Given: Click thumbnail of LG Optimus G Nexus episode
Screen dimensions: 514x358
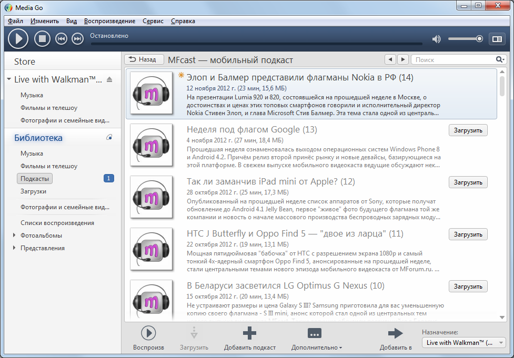Looking at the screenshot, I should (151, 300).
